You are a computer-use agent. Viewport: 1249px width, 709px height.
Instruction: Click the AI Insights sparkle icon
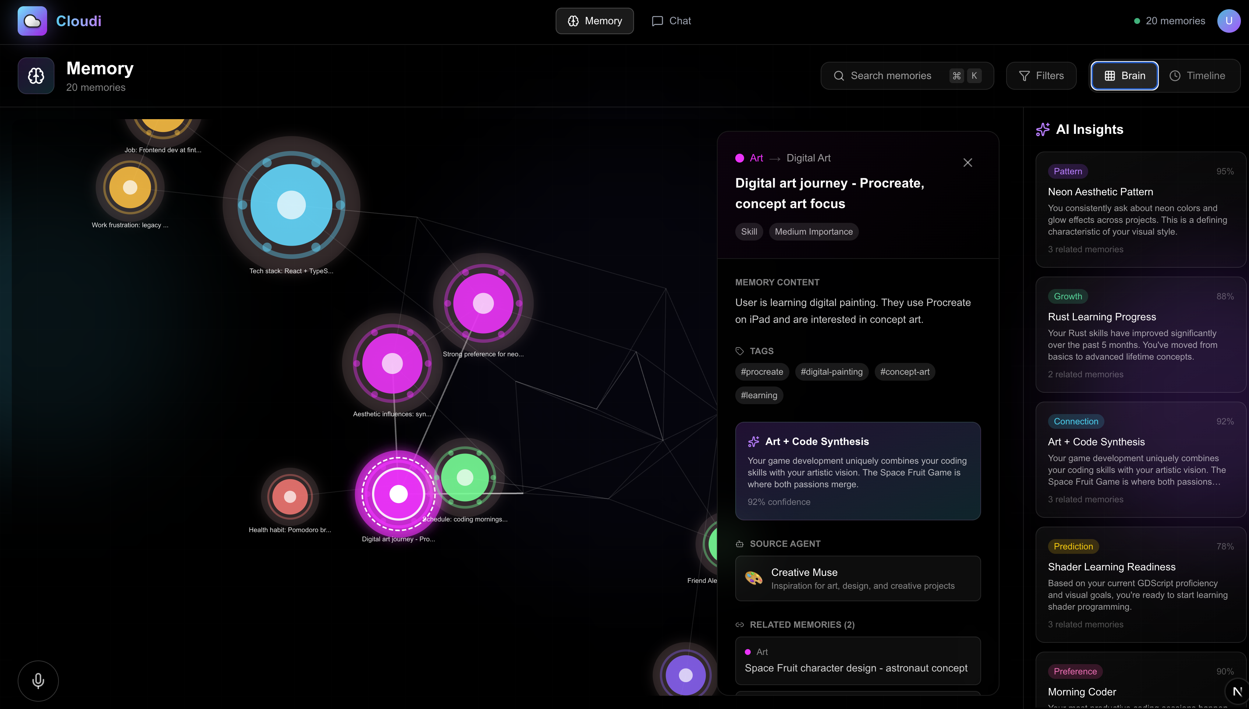click(x=1043, y=129)
